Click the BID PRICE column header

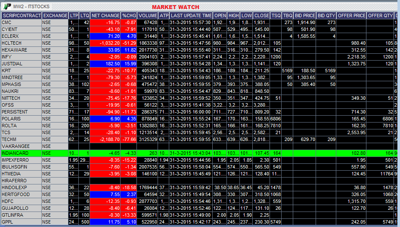pos(305,15)
